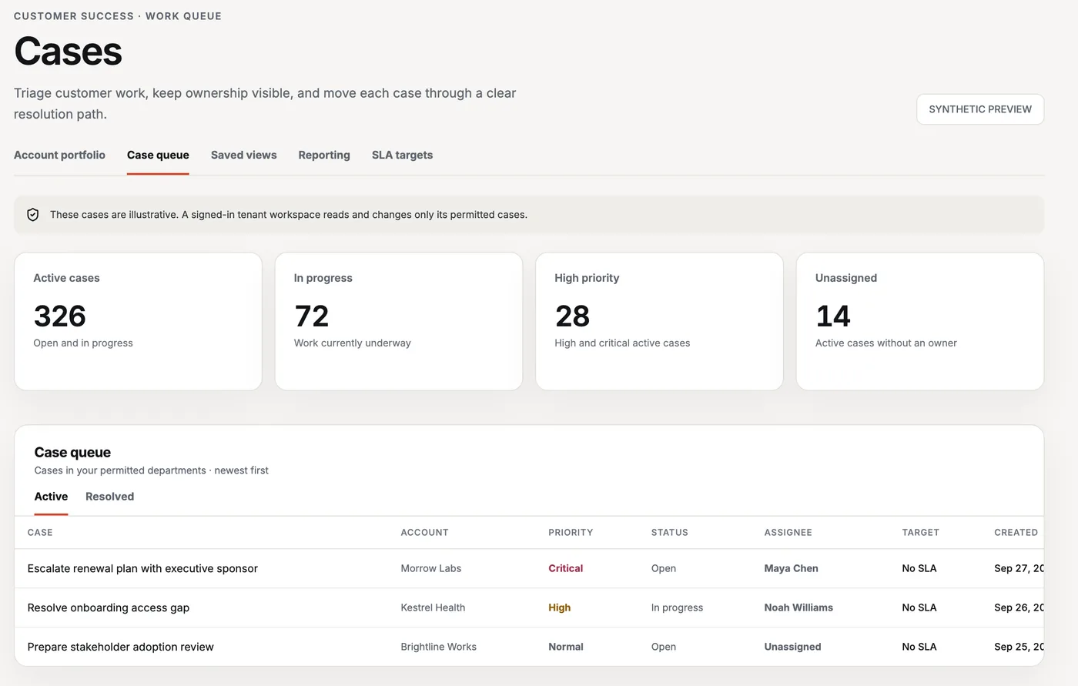1078x686 pixels.
Task: Click No SLA in Kestrel Health row
Action: [x=919, y=607]
